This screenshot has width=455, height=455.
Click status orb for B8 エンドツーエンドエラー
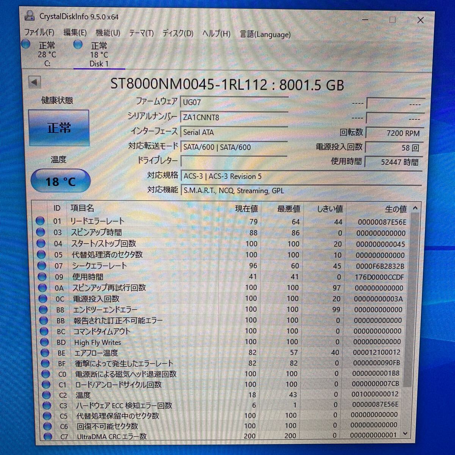43,310
